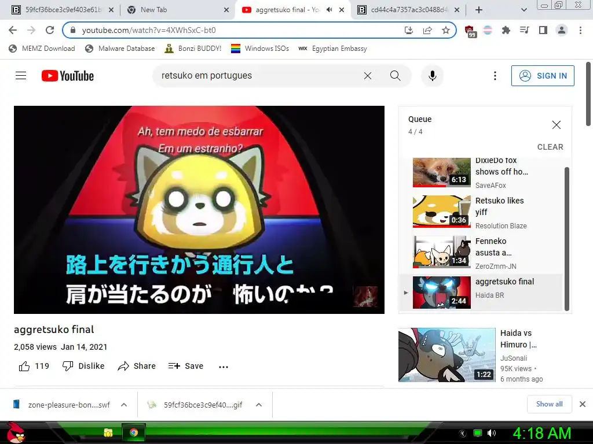
Task: Go back to previous page
Action: click(13, 30)
